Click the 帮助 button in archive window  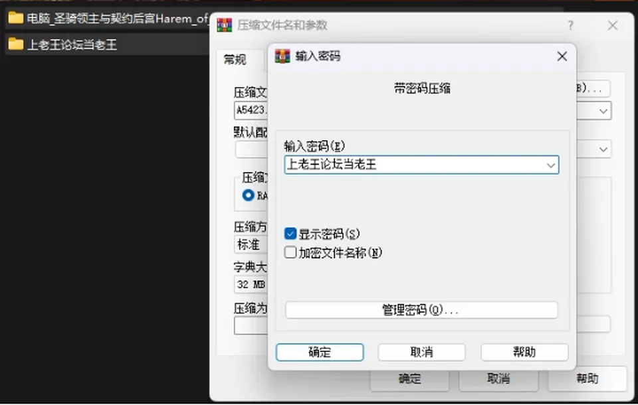point(587,379)
